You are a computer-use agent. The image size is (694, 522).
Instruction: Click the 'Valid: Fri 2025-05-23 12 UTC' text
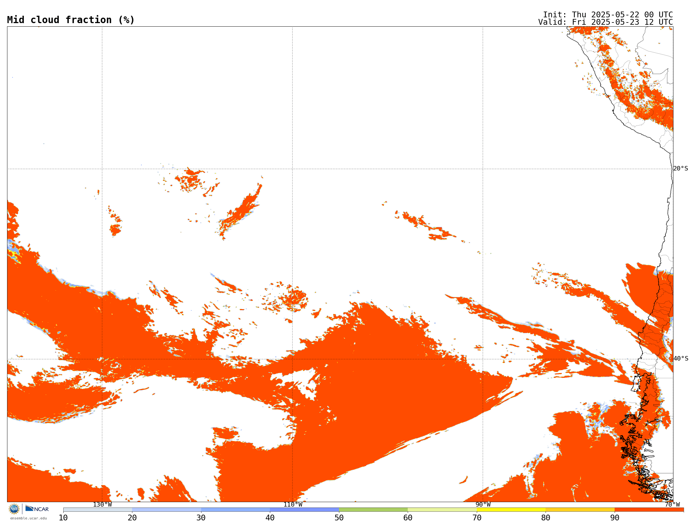[606, 22]
